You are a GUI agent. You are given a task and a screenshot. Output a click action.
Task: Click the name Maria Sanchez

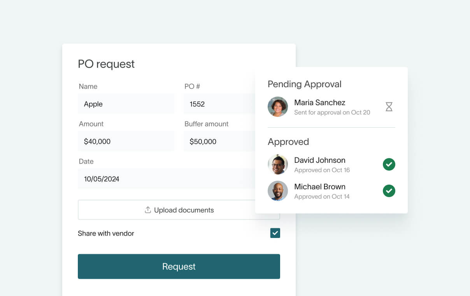(320, 102)
